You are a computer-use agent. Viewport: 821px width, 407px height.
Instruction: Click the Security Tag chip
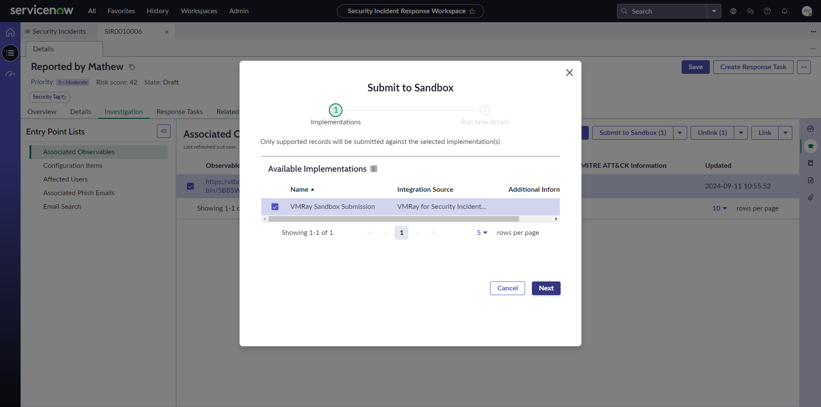pos(50,97)
